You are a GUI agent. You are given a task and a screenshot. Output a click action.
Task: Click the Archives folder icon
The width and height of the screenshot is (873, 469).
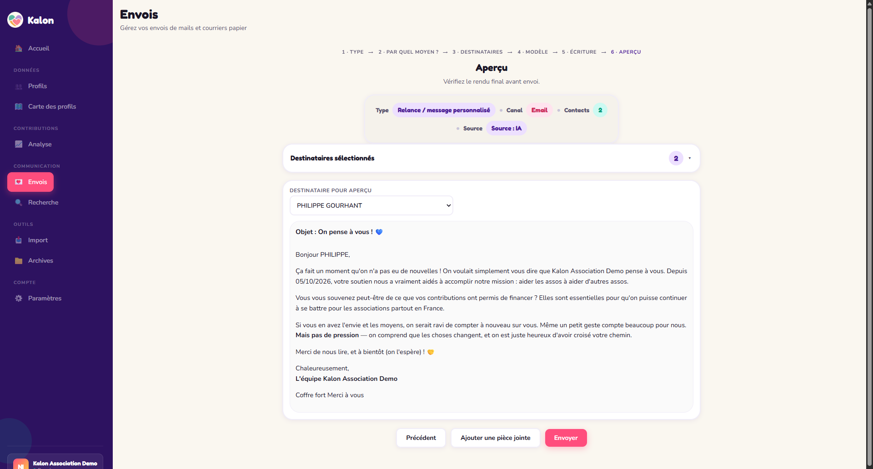click(19, 260)
